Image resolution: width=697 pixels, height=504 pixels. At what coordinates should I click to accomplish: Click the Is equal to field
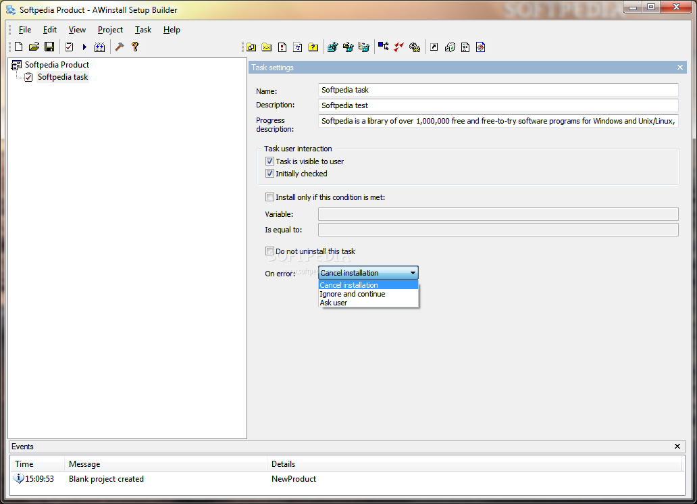(498, 230)
